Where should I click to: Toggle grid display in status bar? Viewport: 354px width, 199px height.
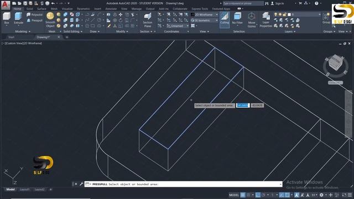click(243, 195)
